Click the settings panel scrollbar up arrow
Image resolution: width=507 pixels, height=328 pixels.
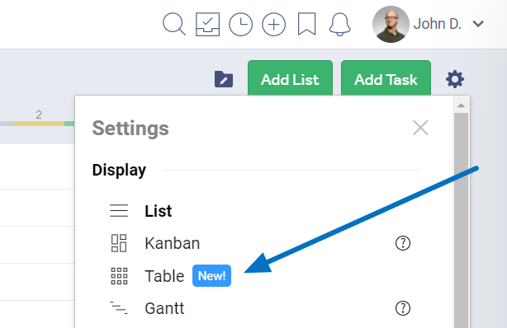[461, 105]
